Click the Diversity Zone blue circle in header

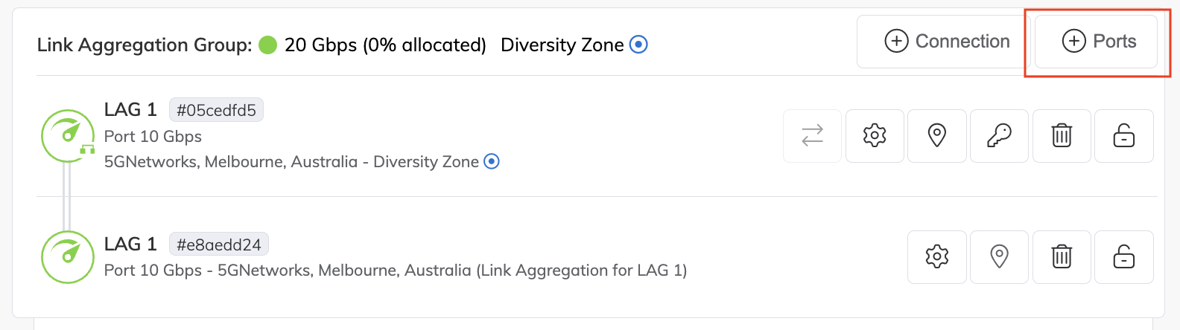point(638,45)
